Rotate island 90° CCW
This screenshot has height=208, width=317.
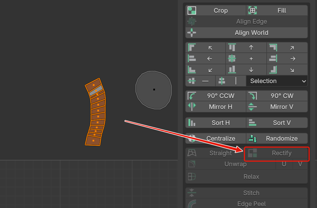(x=216, y=96)
